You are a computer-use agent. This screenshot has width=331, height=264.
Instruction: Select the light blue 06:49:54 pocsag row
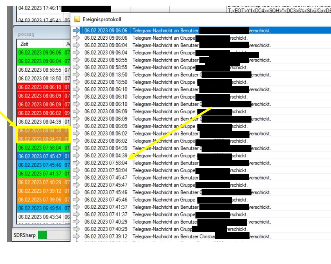tap(40, 208)
